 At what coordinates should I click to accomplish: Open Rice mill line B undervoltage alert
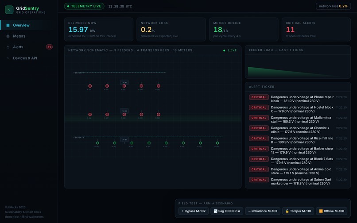pos(298,140)
